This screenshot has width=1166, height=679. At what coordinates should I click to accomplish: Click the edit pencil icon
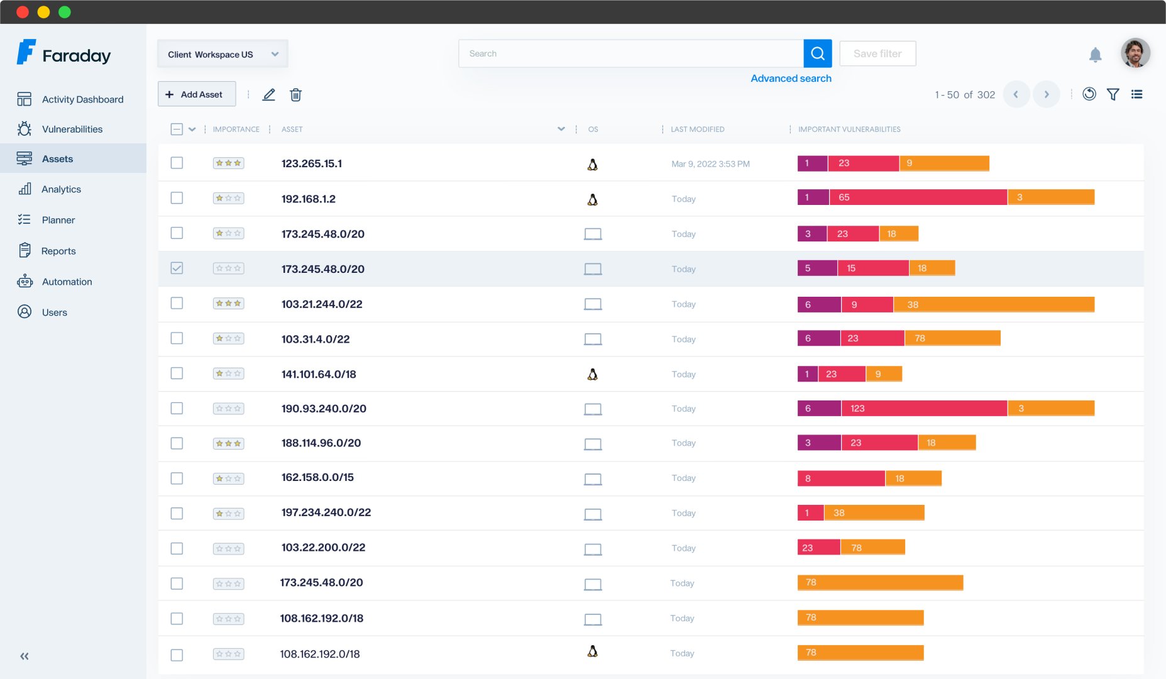[269, 95]
